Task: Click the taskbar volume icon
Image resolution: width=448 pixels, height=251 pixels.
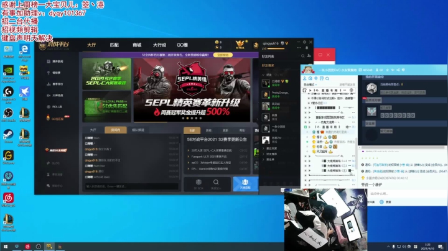Action: (x=404, y=247)
